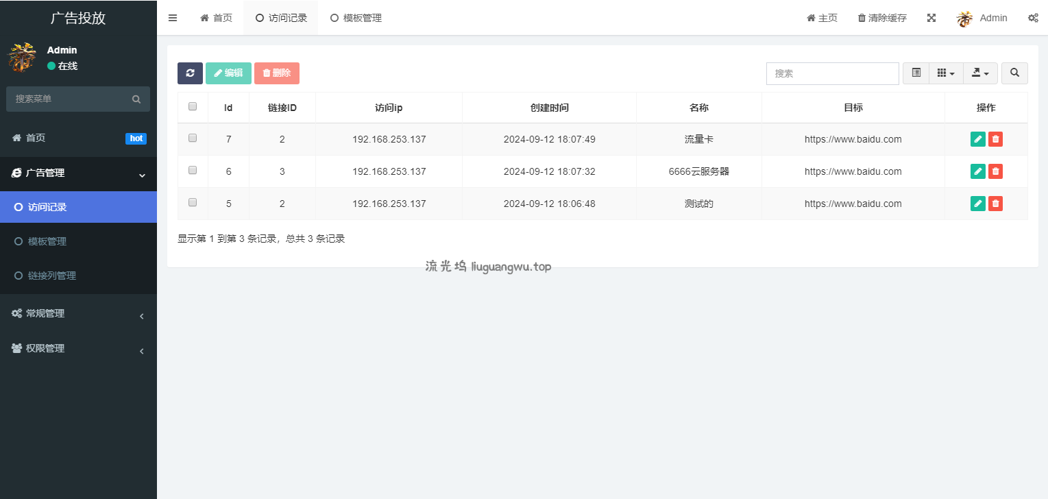Expand the 常规管理 sidebar menu
1048x499 pixels.
[x=78, y=314]
